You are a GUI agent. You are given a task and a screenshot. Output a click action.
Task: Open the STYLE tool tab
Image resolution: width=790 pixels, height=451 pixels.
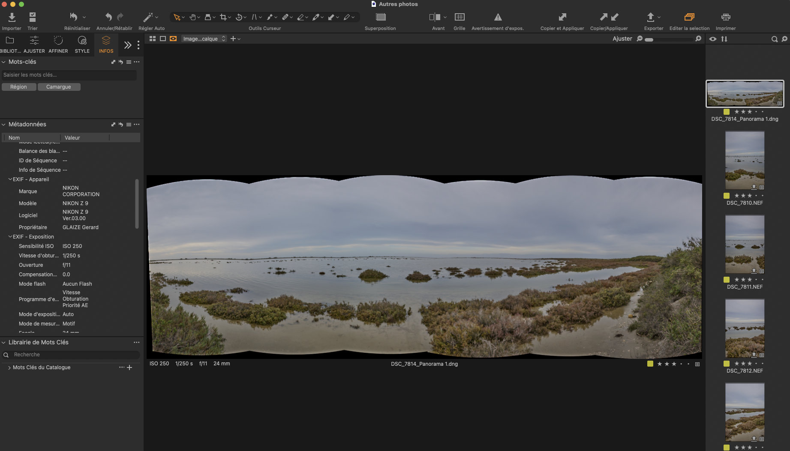[x=82, y=44]
